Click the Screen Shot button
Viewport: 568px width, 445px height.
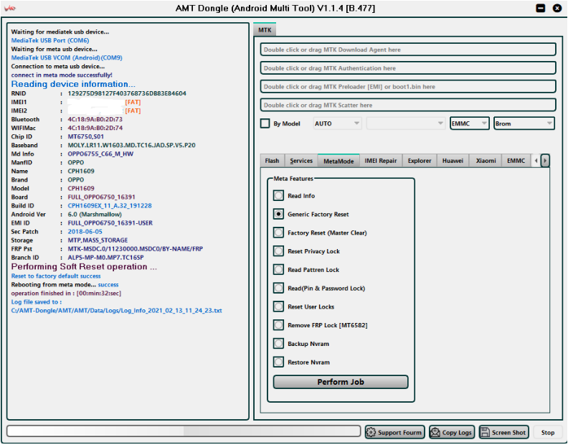click(504, 432)
